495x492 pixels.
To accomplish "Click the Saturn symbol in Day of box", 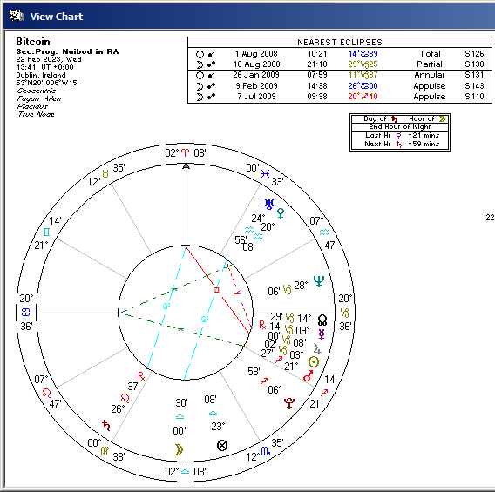I will [394, 119].
